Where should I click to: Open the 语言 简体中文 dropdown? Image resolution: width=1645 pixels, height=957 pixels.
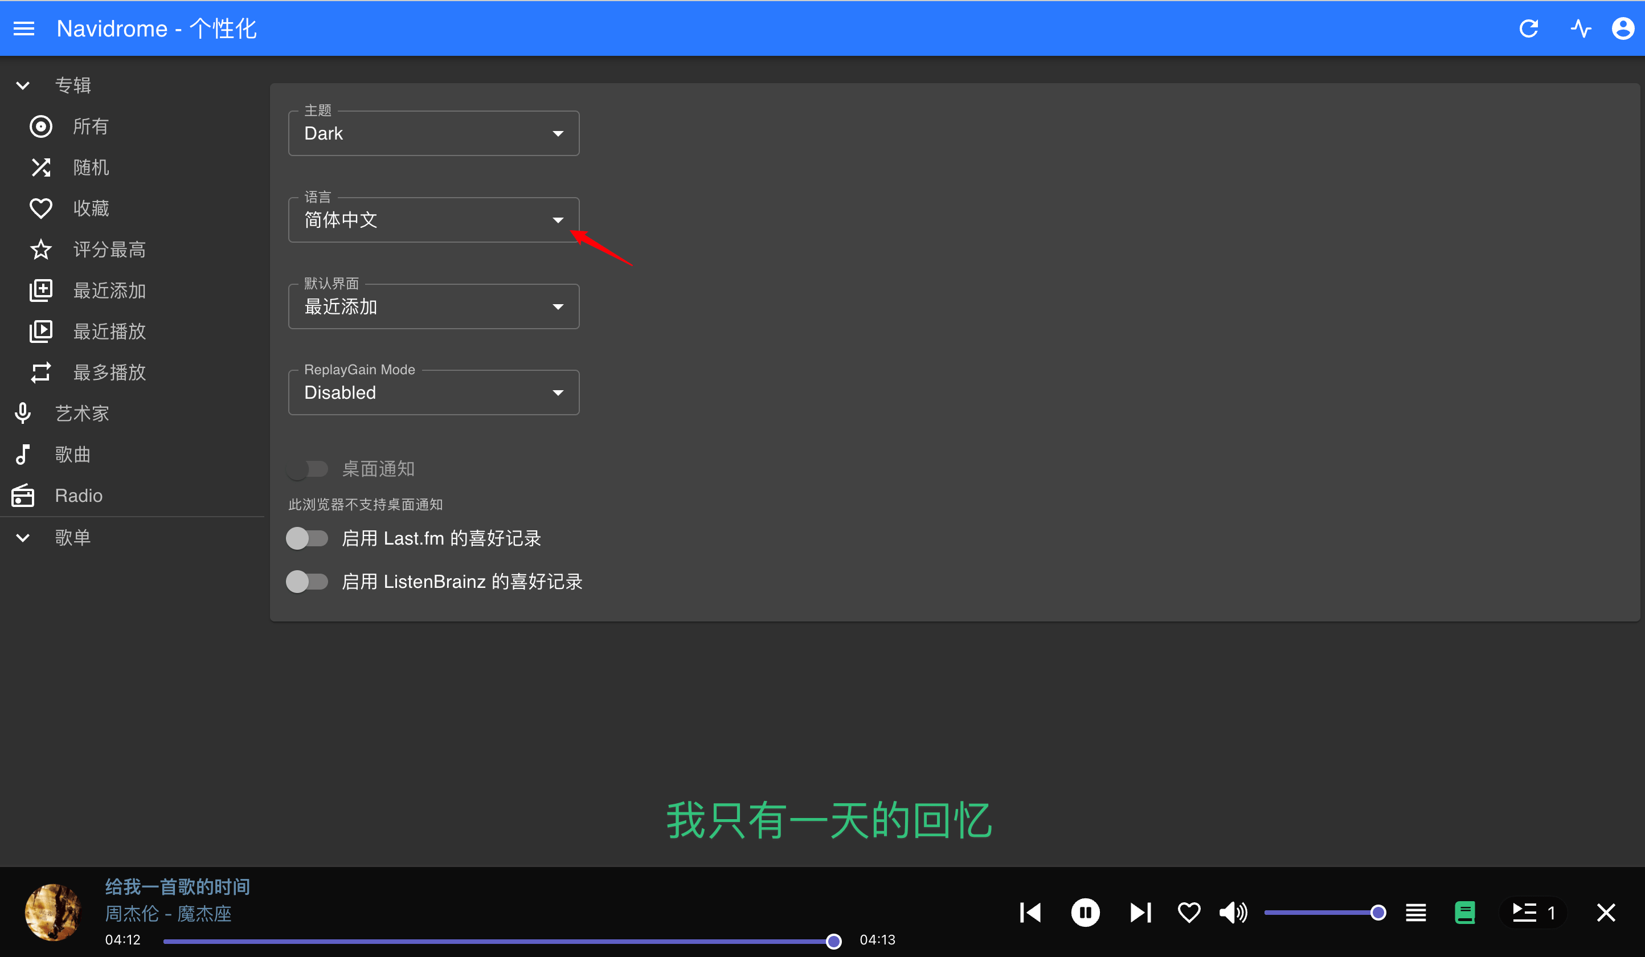pyautogui.click(x=433, y=220)
